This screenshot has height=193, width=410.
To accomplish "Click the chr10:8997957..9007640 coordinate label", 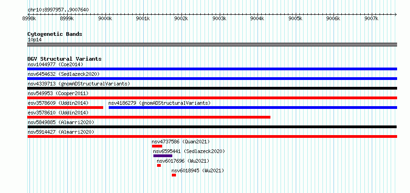I will pos(58,10).
